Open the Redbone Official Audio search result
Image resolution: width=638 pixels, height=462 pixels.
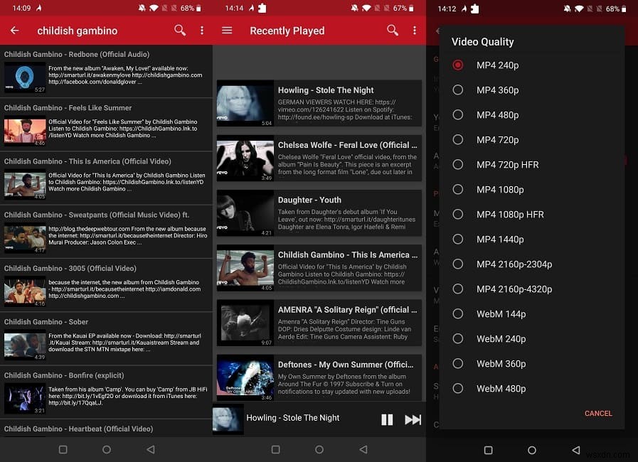click(x=107, y=71)
